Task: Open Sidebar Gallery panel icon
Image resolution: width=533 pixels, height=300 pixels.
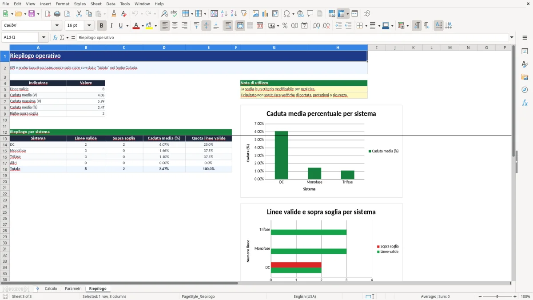Action: (x=525, y=77)
